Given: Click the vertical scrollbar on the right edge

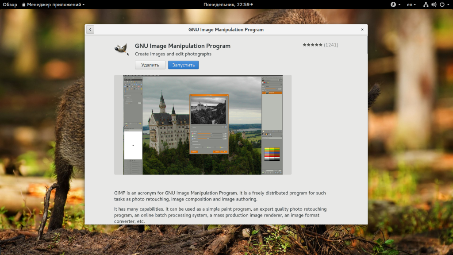Looking at the screenshot, I should 367,44.
